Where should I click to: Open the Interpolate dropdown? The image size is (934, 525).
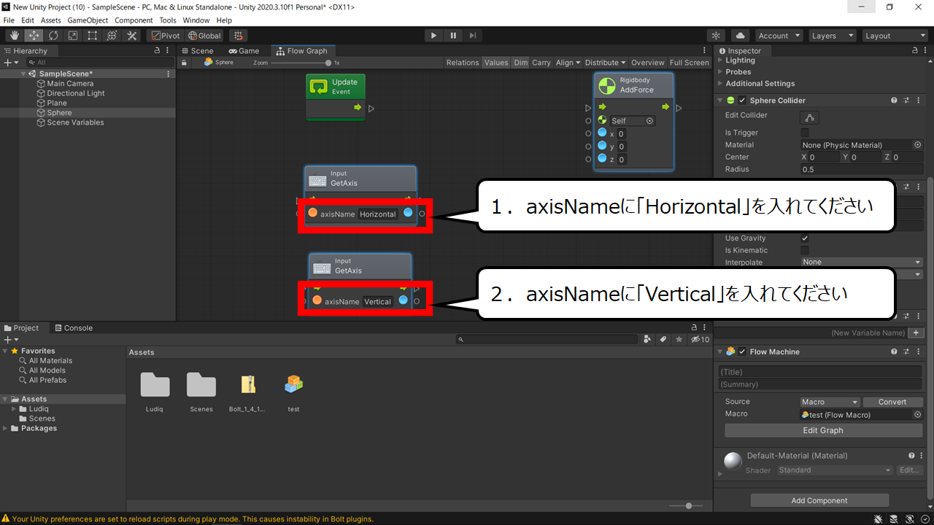(x=862, y=262)
